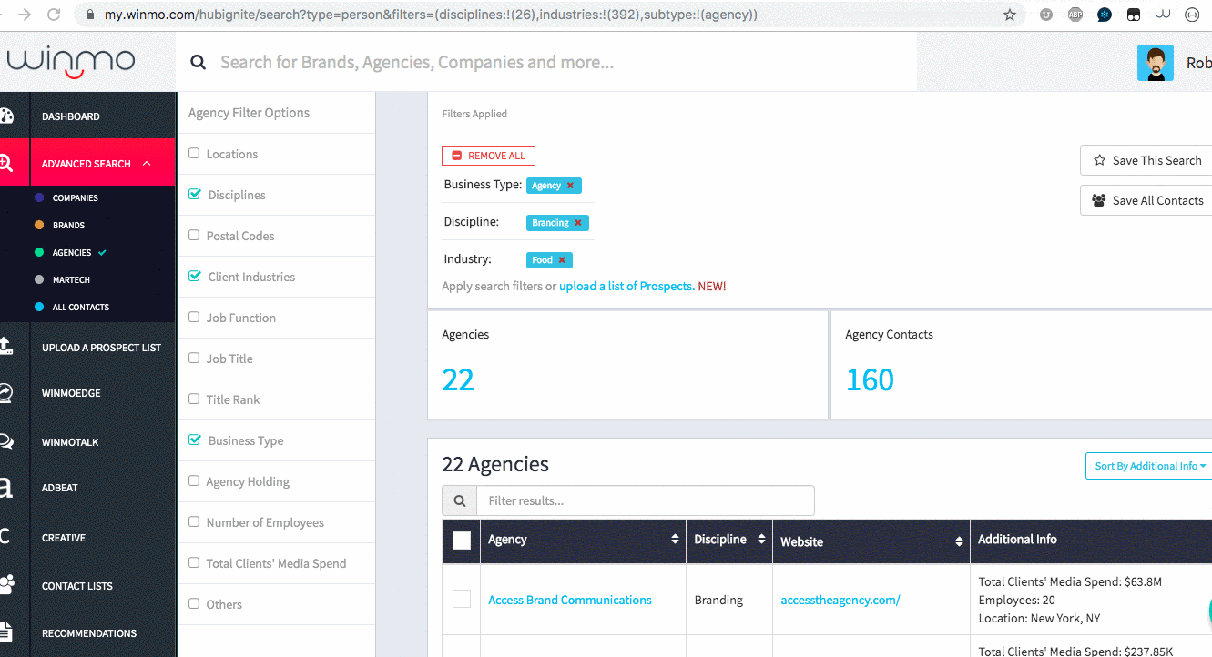Enable the Job Function filter checkbox
The height and width of the screenshot is (657, 1212).
pos(194,318)
